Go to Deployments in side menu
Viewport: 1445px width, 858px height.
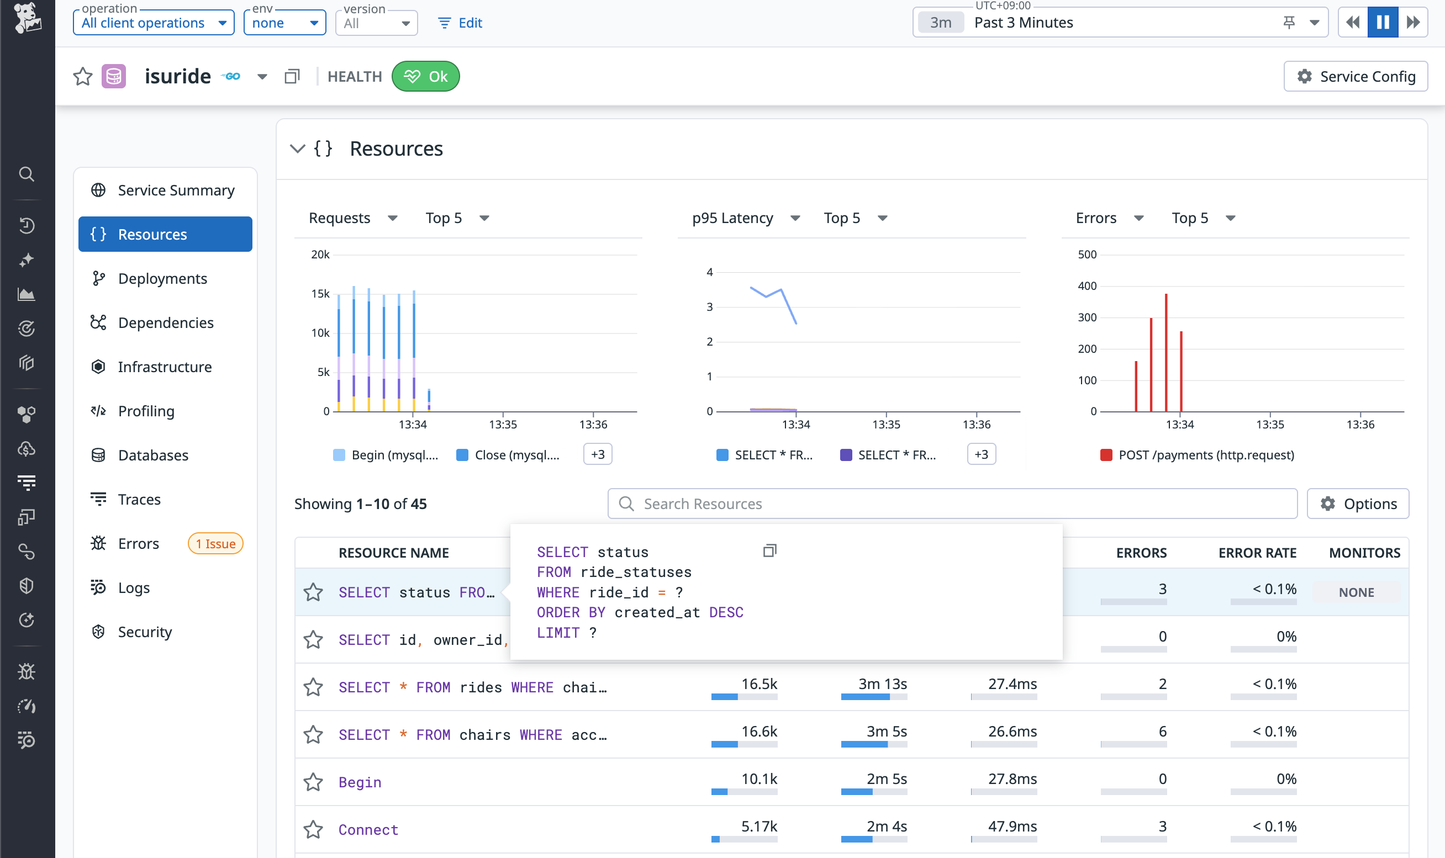pos(162,279)
